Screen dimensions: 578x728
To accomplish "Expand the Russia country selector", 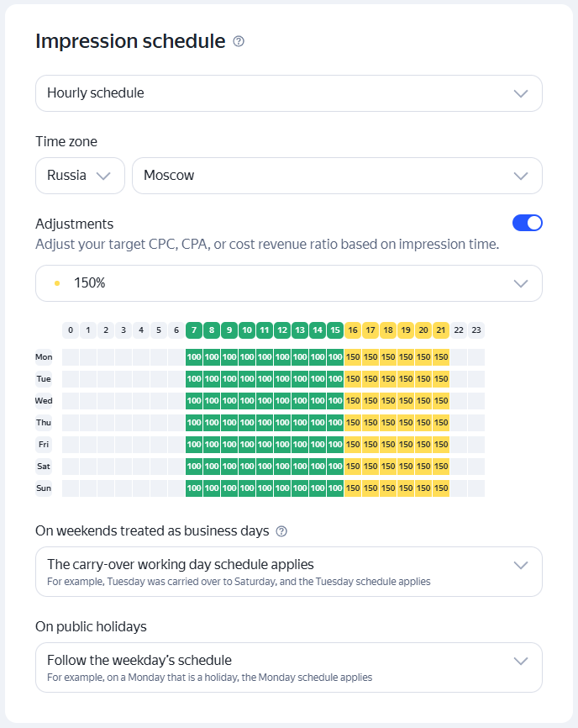I will (81, 176).
